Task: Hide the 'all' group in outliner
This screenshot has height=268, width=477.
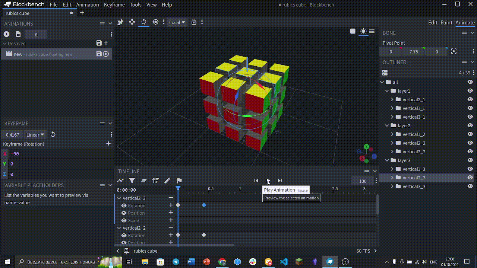Action: tap(470, 82)
